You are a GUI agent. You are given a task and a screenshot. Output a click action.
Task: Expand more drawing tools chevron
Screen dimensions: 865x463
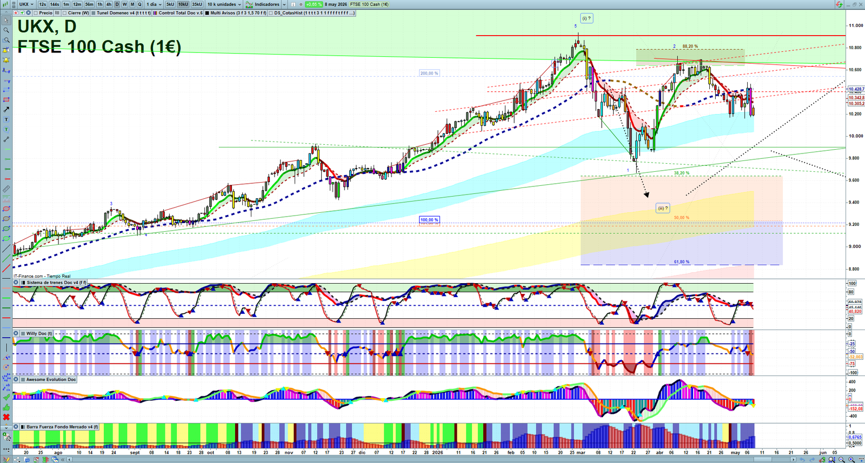tap(6, 427)
